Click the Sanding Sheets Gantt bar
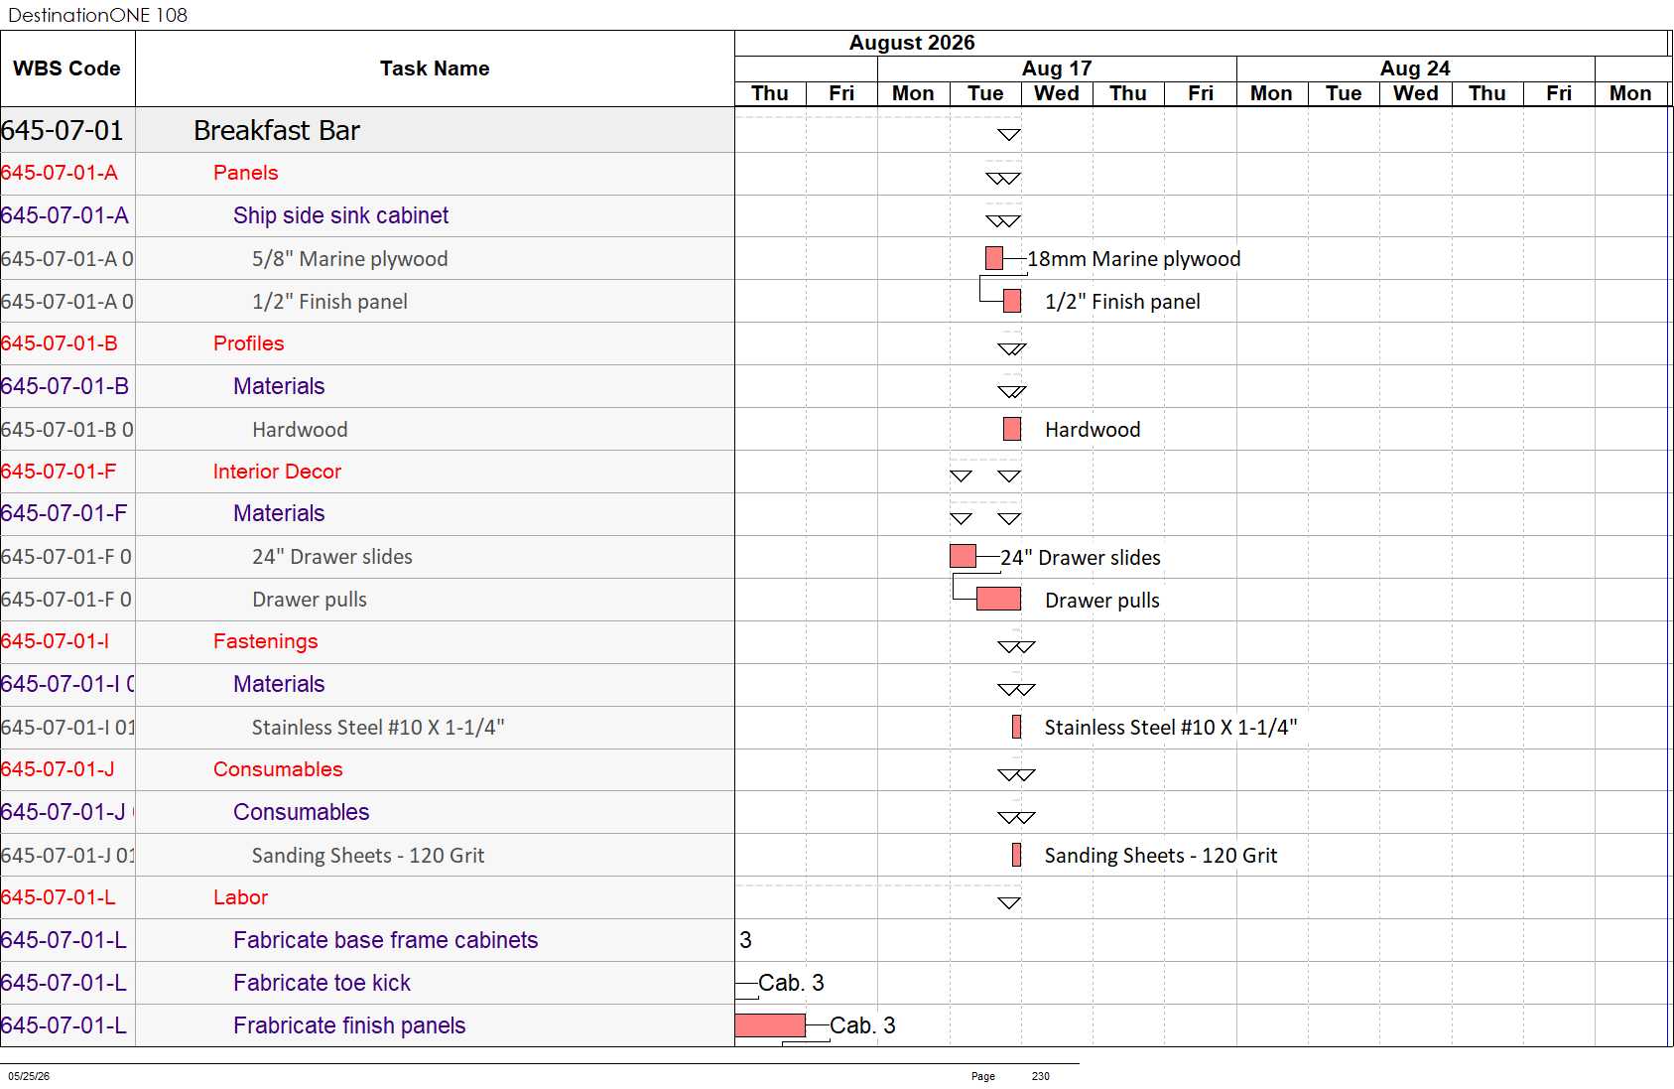The image size is (1674, 1089). (1016, 855)
